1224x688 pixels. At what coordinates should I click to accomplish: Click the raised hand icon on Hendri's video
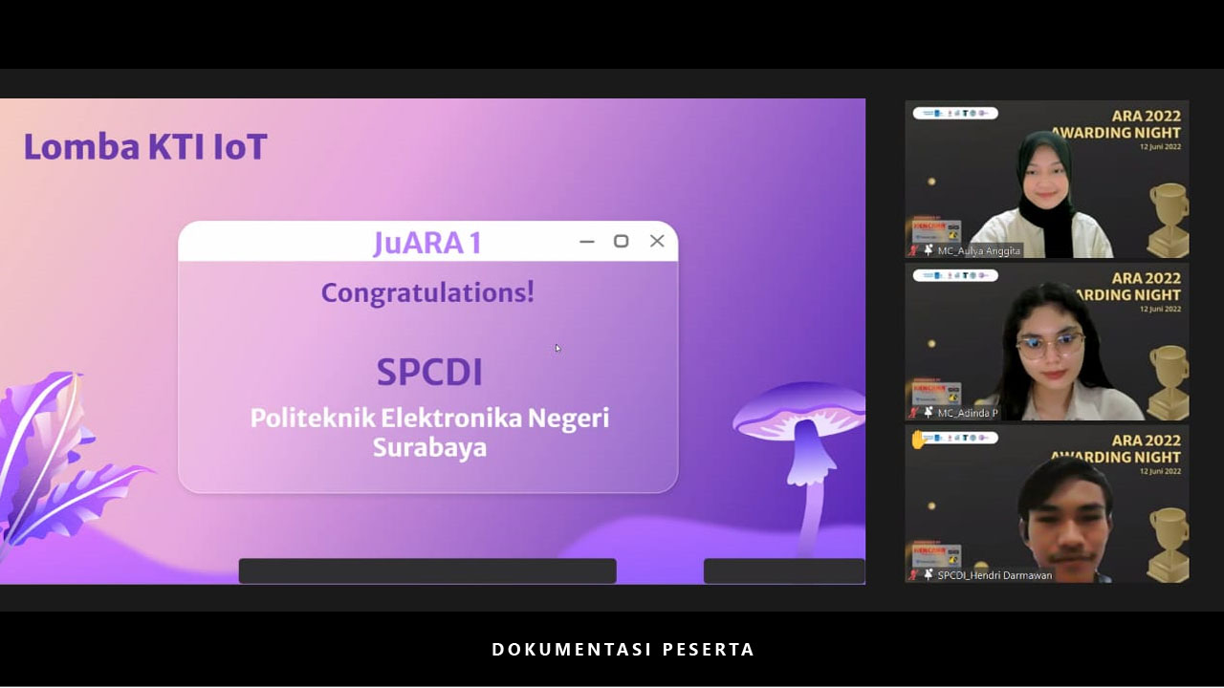[x=919, y=440]
